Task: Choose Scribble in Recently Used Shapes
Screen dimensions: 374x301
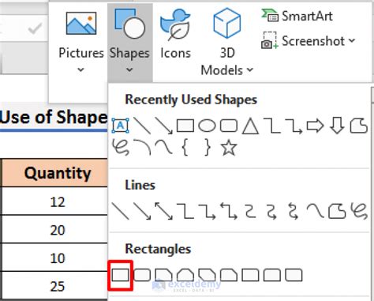Action: coord(121,147)
